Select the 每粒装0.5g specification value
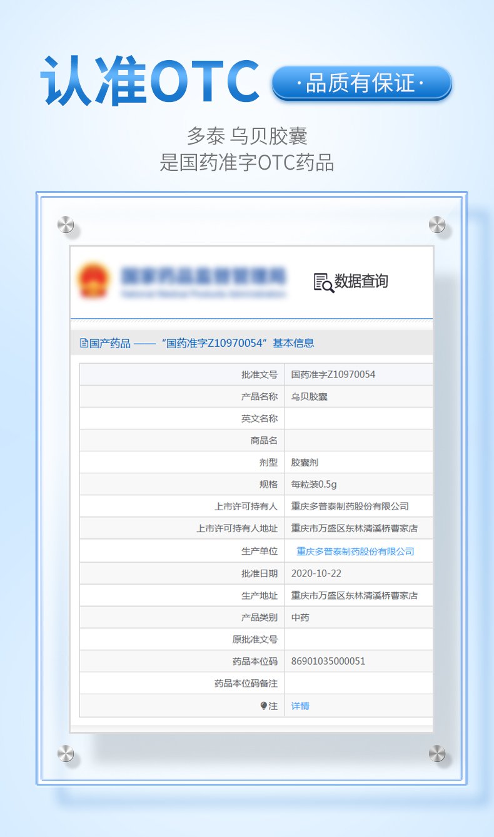Screen dimensions: 494x837 (315, 485)
